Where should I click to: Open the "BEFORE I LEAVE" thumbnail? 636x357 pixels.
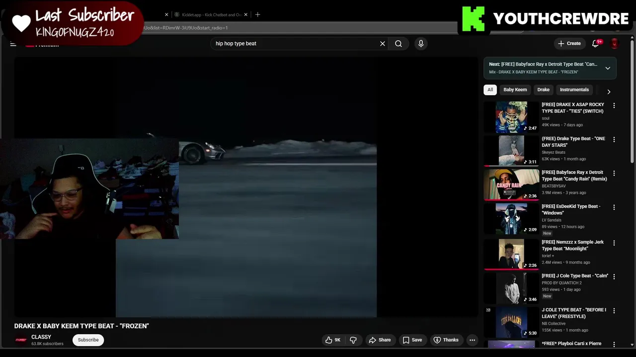click(511, 322)
